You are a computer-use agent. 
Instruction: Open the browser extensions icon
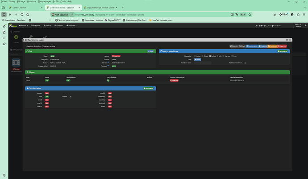pyautogui.click(x=298, y=15)
